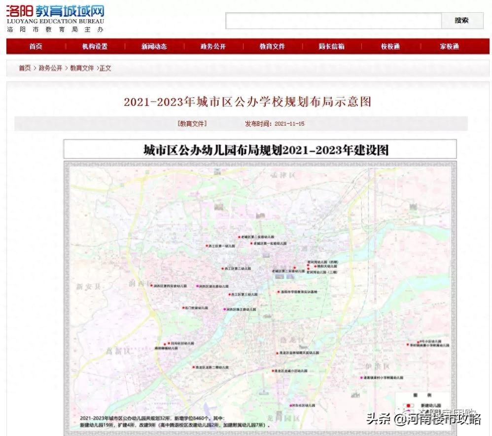Image resolution: width=492 pixels, height=436 pixels.
Task: Click the red marker for 西工区第一幼儿园
Action: (x=207, y=245)
